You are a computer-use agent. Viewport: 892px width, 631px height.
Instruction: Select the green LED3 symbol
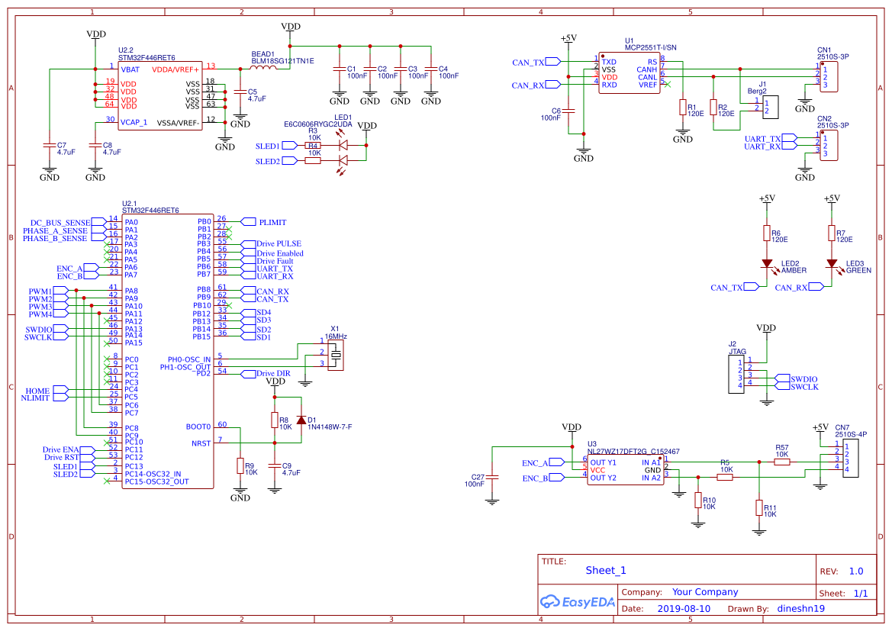click(x=832, y=263)
